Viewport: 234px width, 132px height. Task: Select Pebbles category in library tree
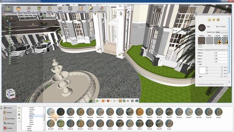pos(32,114)
